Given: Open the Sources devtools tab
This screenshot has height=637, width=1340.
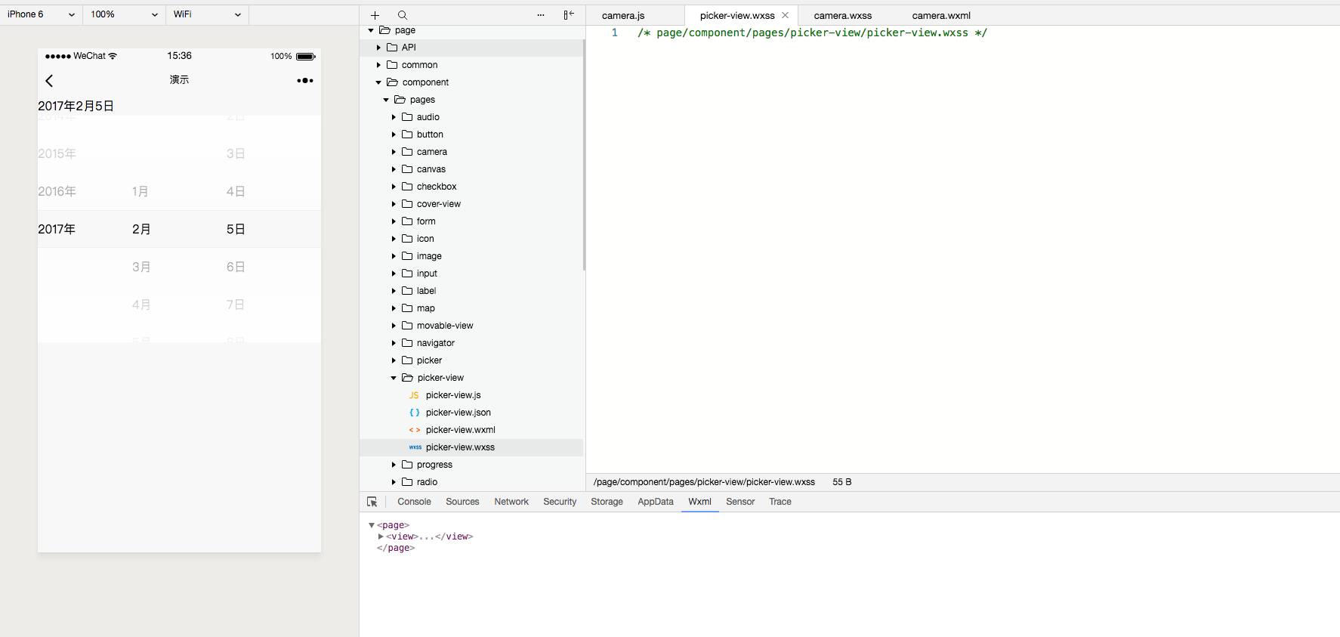Looking at the screenshot, I should (x=462, y=502).
